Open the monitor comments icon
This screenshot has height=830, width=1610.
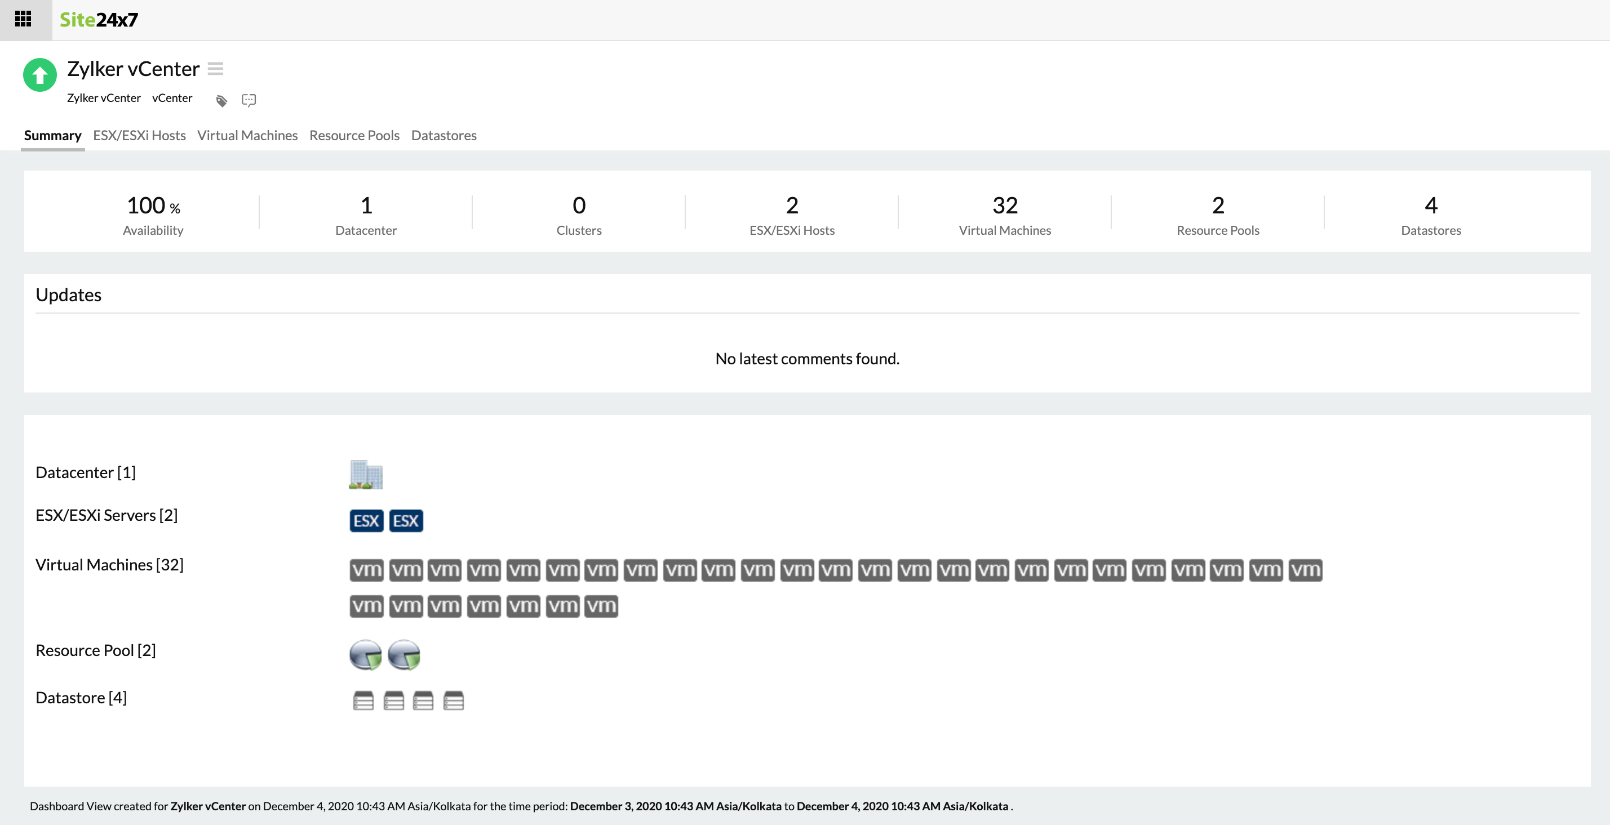coord(247,100)
